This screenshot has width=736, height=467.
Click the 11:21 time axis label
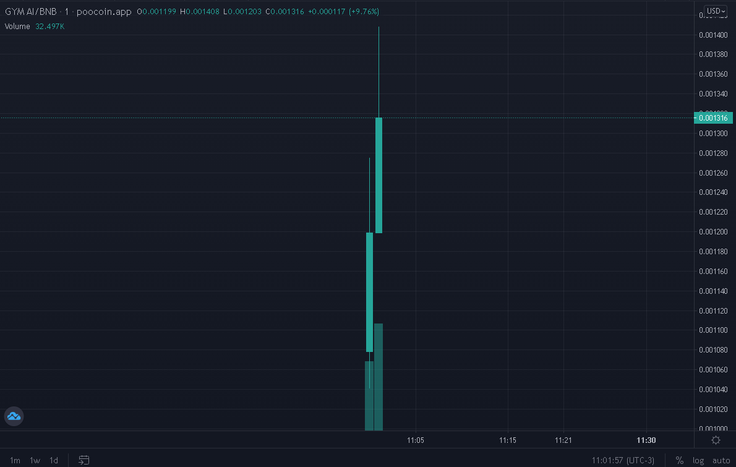tap(563, 440)
